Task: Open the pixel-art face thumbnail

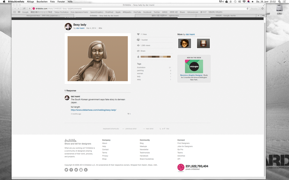Action: tap(185, 44)
